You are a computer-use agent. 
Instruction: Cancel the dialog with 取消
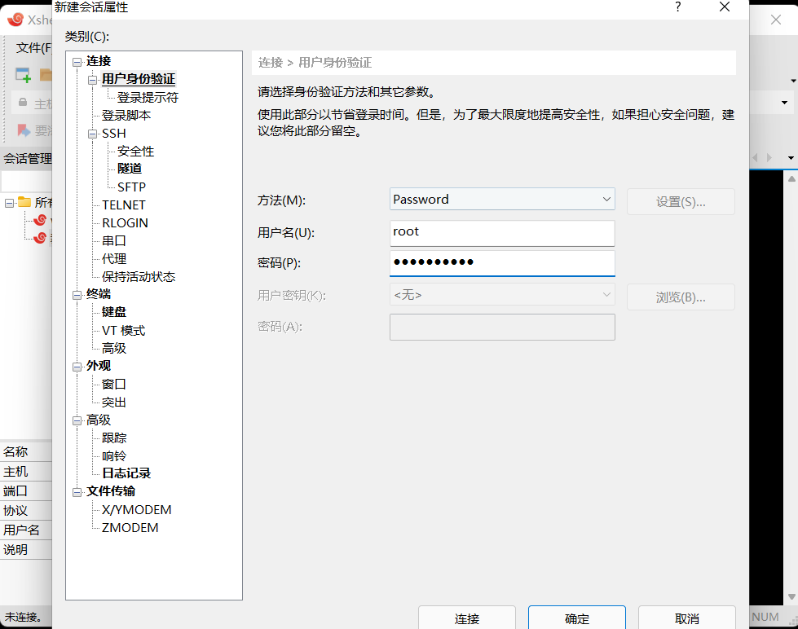[x=686, y=618]
